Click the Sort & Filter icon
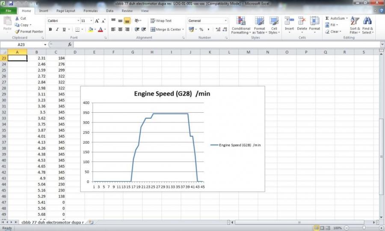Screen dimensions: 385x231 pyautogui.click(x=355, y=21)
